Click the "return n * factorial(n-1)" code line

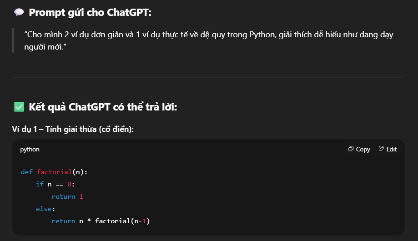[x=101, y=221]
